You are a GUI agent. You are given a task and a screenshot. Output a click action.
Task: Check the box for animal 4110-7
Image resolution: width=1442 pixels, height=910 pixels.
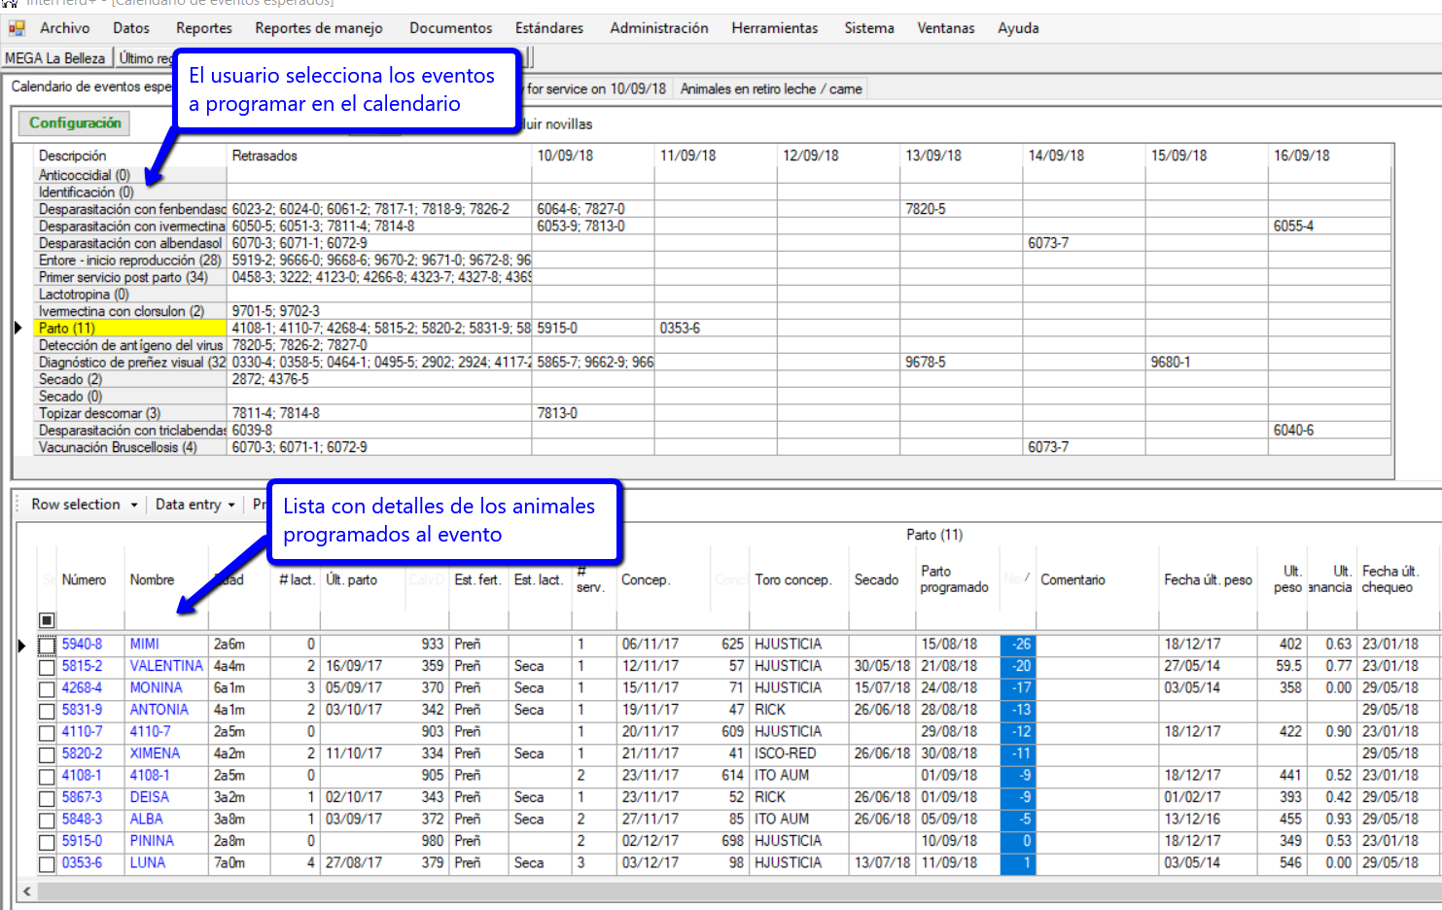pyautogui.click(x=47, y=733)
